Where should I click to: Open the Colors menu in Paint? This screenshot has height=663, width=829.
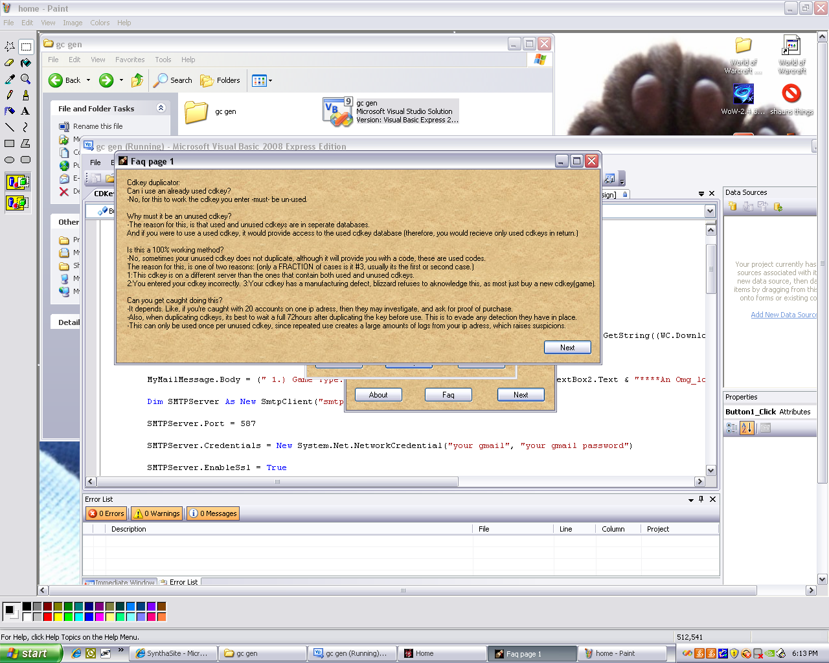point(100,23)
